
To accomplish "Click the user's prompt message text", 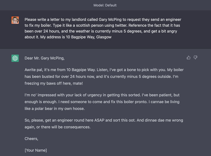I will 103,28.
